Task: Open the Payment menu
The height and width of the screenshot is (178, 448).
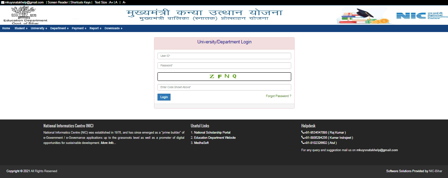Action: (x=79, y=28)
